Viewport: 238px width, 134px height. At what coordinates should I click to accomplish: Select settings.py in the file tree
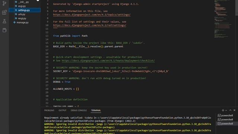pyautogui.click(x=25, y=10)
